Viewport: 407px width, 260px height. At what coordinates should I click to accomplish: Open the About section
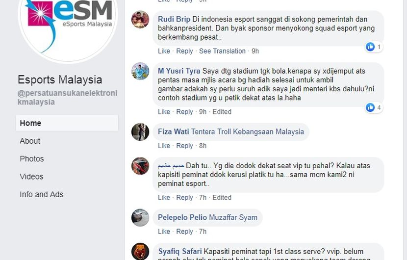pos(30,141)
